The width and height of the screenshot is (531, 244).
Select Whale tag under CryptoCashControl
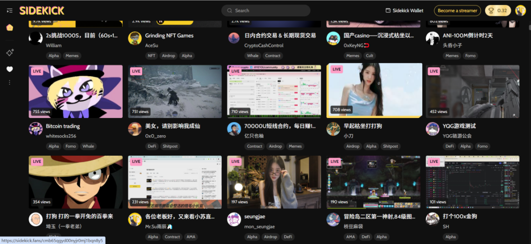point(252,56)
